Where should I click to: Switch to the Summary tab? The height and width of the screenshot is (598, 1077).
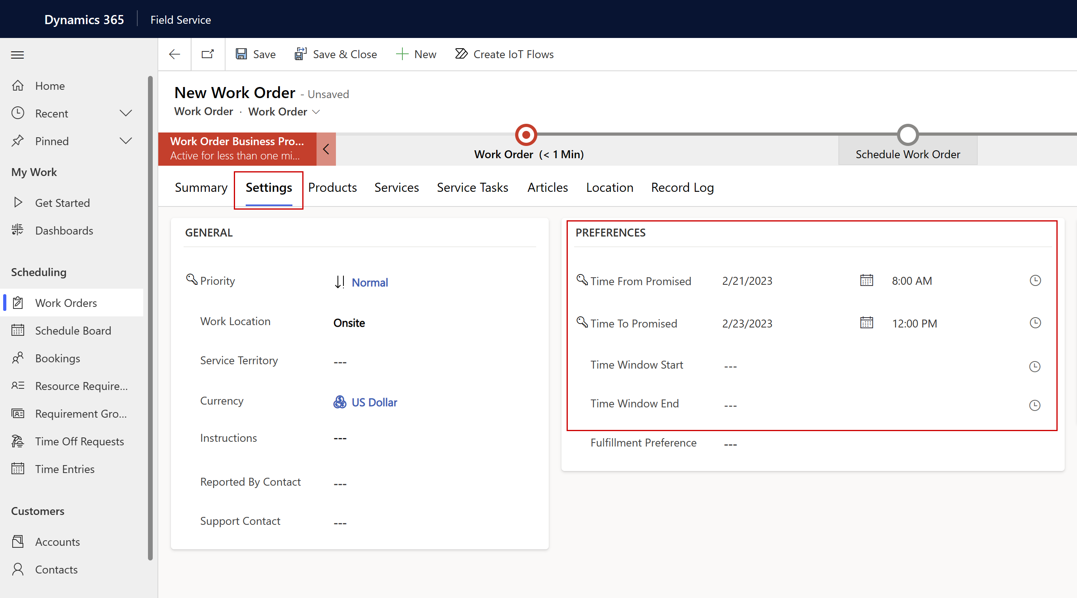[201, 187]
